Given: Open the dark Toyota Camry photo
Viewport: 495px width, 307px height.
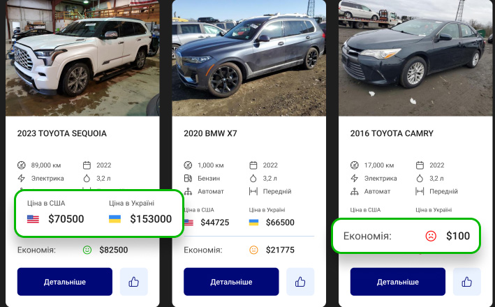Looking at the screenshot, I should (x=415, y=58).
